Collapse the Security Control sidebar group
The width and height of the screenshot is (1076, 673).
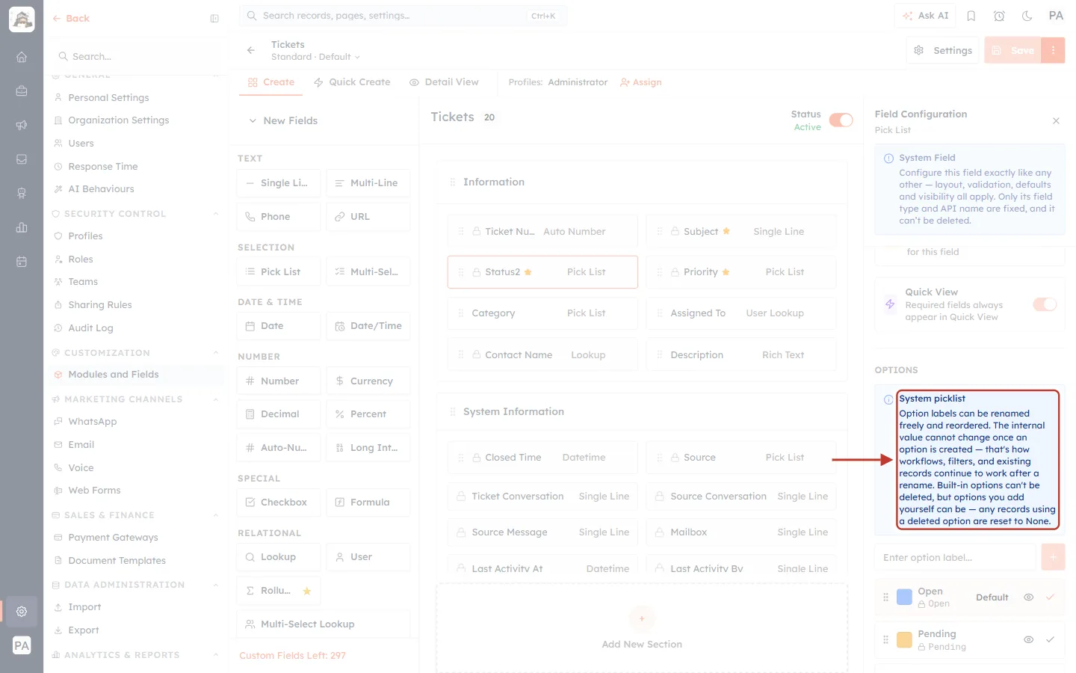click(216, 214)
